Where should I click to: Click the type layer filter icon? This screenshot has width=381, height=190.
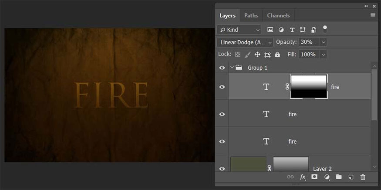click(292, 30)
